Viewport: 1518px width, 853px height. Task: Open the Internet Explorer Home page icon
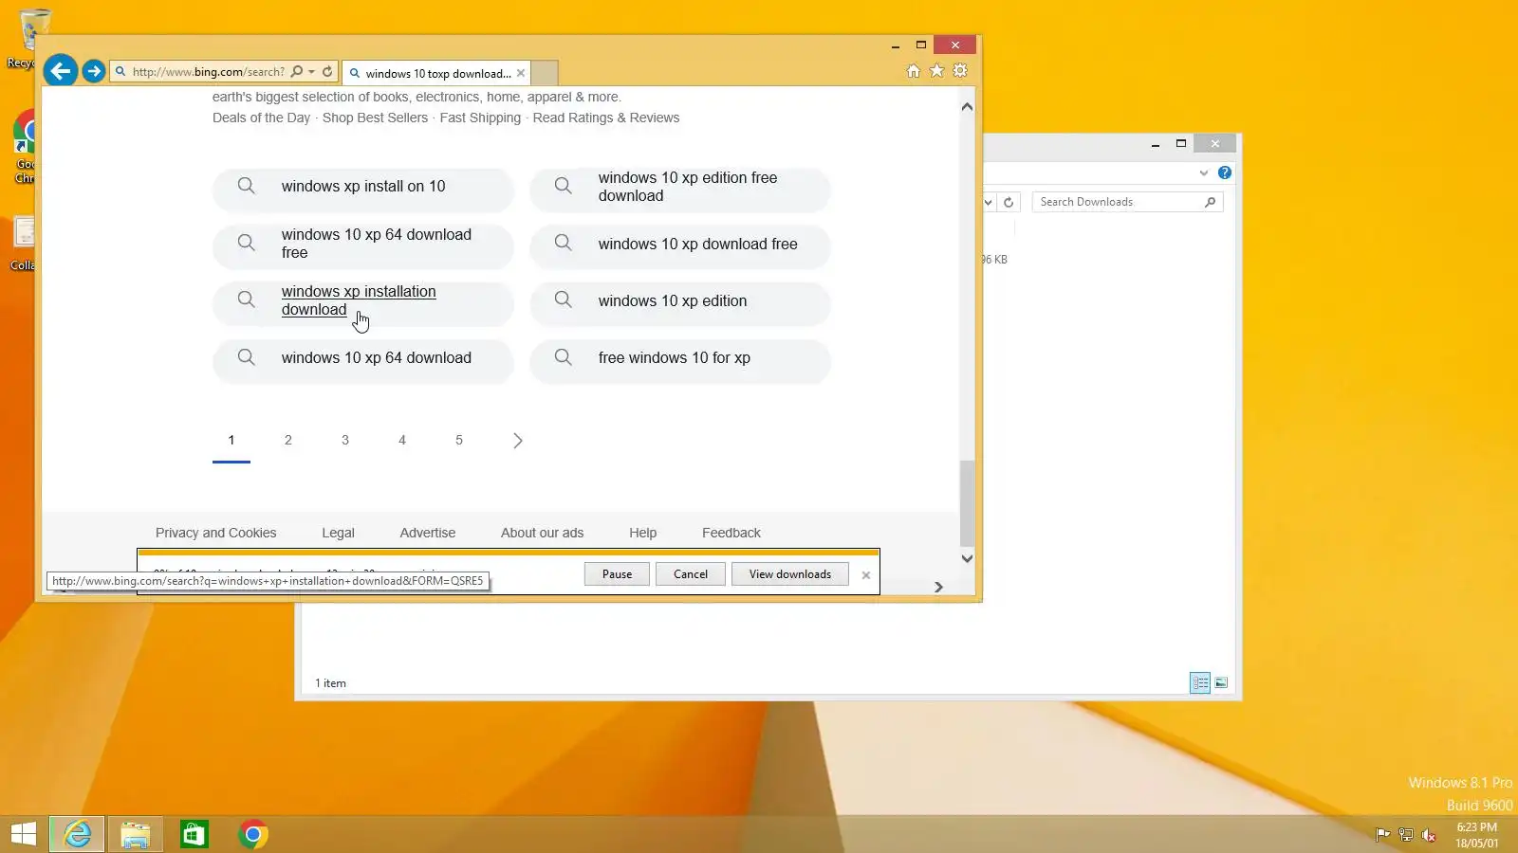tap(913, 71)
